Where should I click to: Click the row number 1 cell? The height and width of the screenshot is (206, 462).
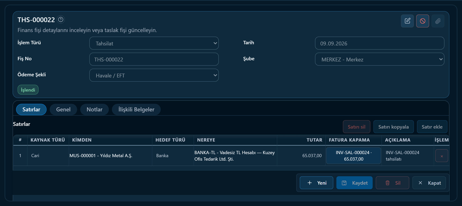[x=20, y=156]
